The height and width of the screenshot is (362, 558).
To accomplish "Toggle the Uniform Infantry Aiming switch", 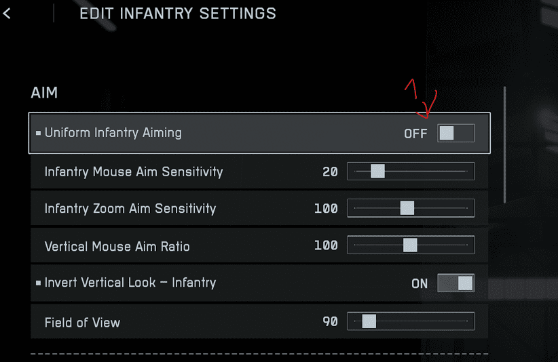I will pyautogui.click(x=455, y=133).
